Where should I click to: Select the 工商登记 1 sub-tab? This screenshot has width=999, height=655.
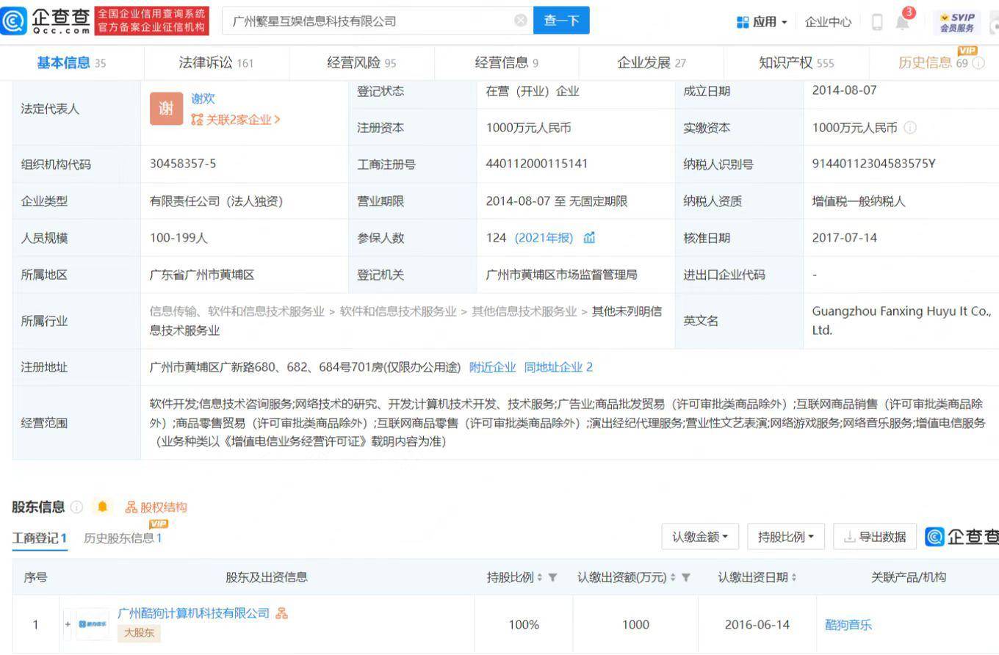click(40, 538)
